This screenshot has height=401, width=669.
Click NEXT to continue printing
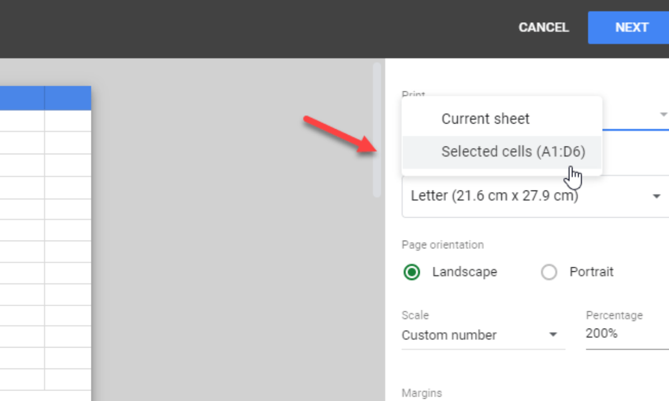click(x=632, y=27)
